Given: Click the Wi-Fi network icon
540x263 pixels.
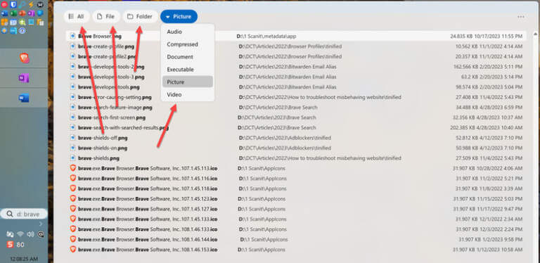Looking at the screenshot, I should pos(20,234).
